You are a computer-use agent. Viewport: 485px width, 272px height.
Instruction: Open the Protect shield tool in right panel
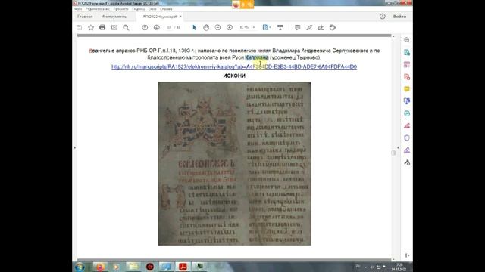[x=407, y=138]
